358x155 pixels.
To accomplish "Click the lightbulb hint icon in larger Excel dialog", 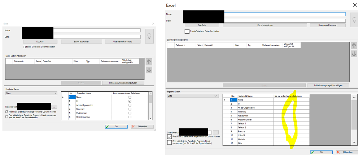I will click(x=354, y=20).
